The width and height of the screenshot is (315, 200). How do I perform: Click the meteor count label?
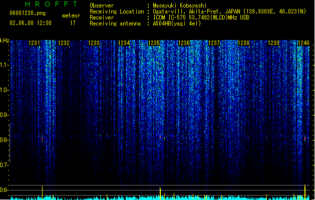click(71, 15)
